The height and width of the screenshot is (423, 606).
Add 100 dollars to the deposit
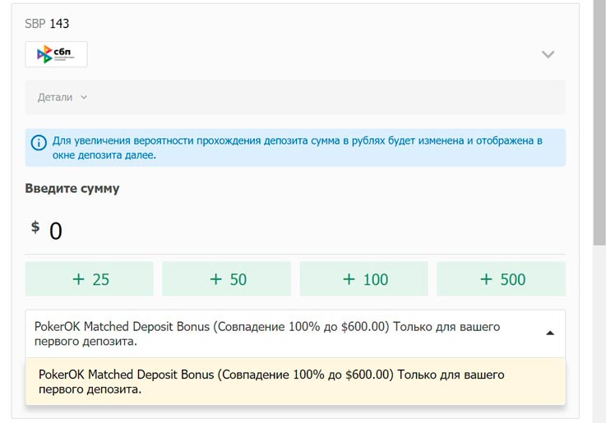pos(363,279)
